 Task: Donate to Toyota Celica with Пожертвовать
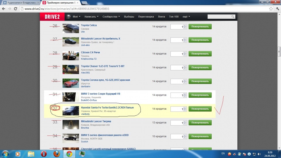click(200, 27)
